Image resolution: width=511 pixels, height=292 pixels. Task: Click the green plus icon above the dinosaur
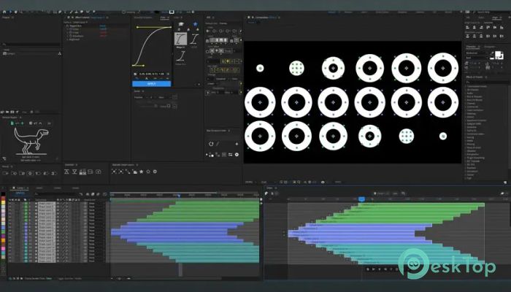click(22, 123)
